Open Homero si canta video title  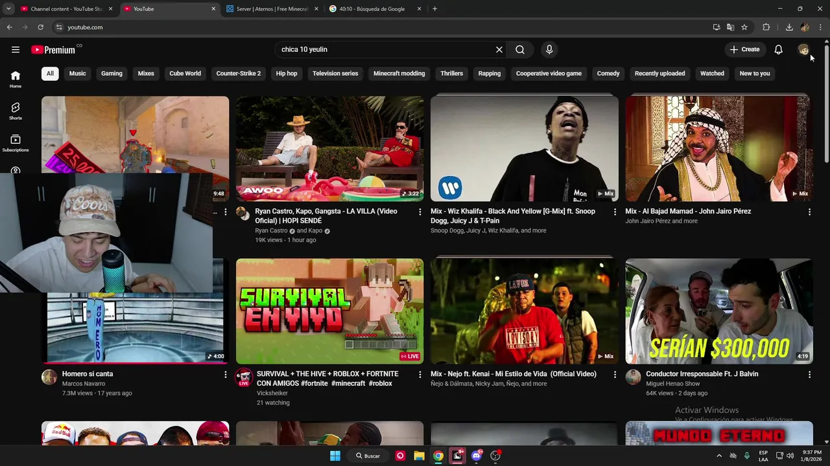point(88,374)
